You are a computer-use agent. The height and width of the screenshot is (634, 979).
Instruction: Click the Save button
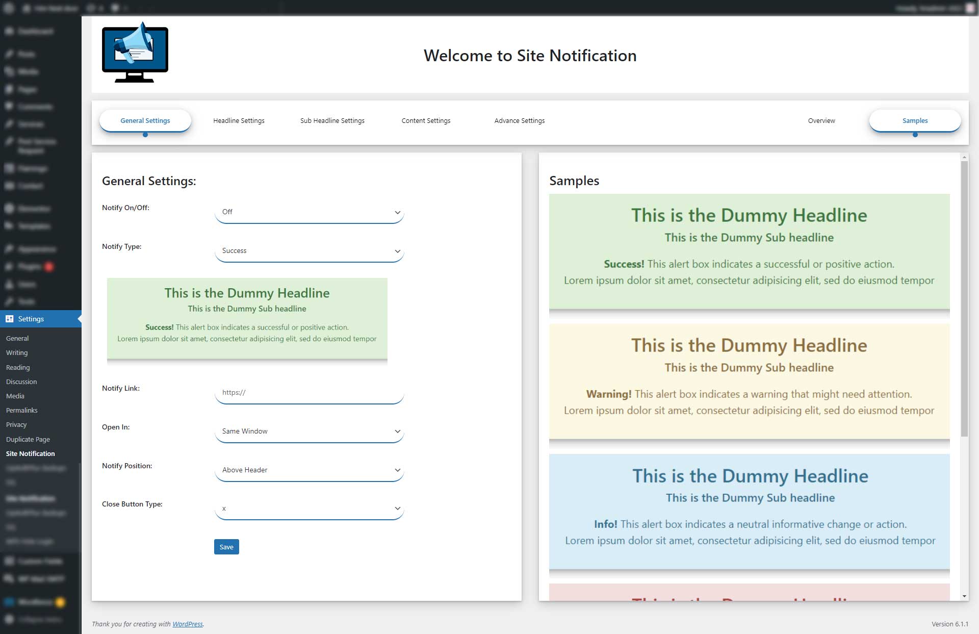[x=226, y=547]
